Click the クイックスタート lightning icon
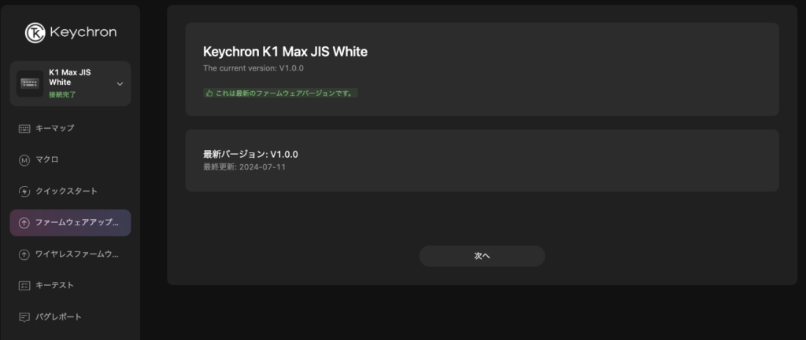Image resolution: width=806 pixels, height=340 pixels. tap(24, 191)
